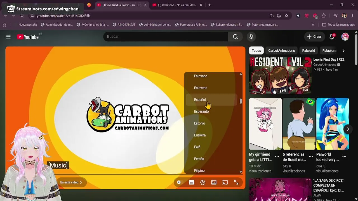Click the language list scrollbar thumb
The image size is (358, 201).
(241, 101)
